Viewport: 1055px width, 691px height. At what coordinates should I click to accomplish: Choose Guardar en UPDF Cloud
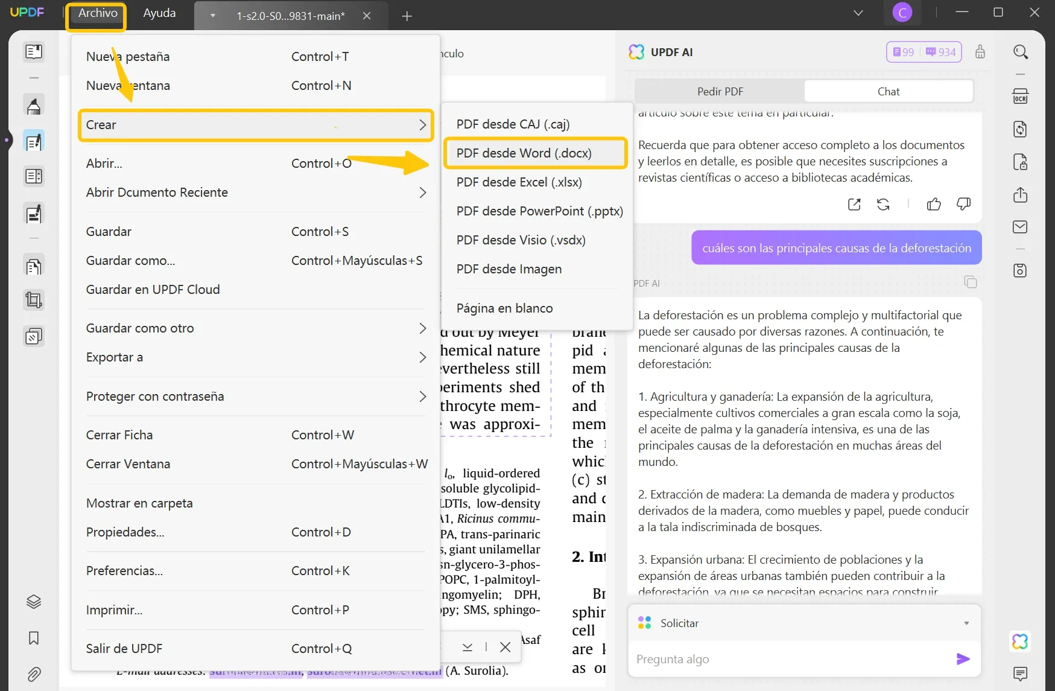(256, 290)
